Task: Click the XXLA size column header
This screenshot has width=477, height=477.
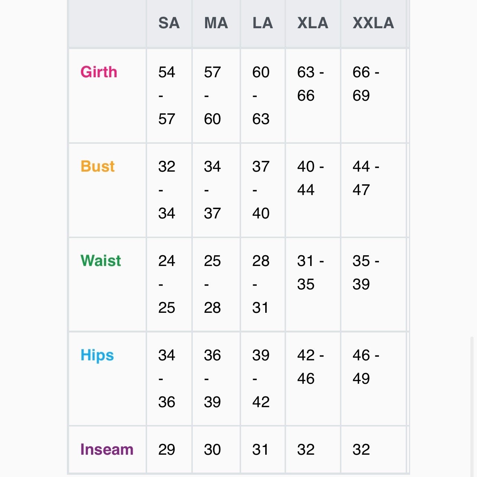Action: pyautogui.click(x=373, y=23)
